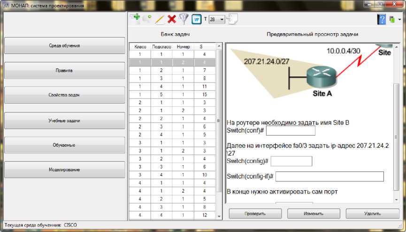Viewport: 406px width, 232px height.
Task: Select task row with S value 12
Action: click(172, 215)
